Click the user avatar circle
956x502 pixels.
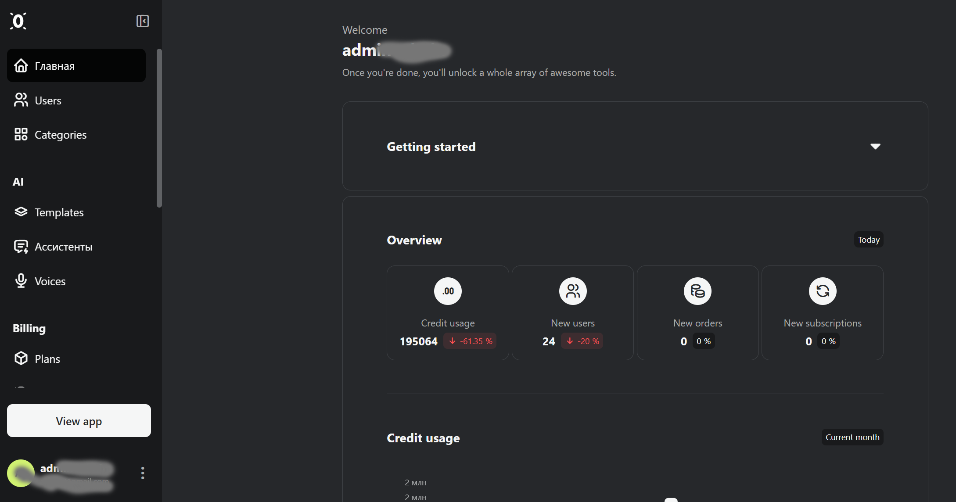(21, 473)
